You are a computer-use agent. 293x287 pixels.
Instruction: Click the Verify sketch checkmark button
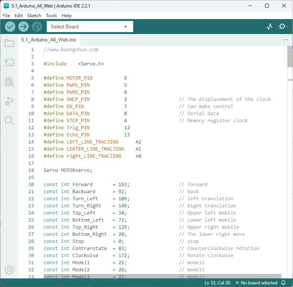point(10,27)
